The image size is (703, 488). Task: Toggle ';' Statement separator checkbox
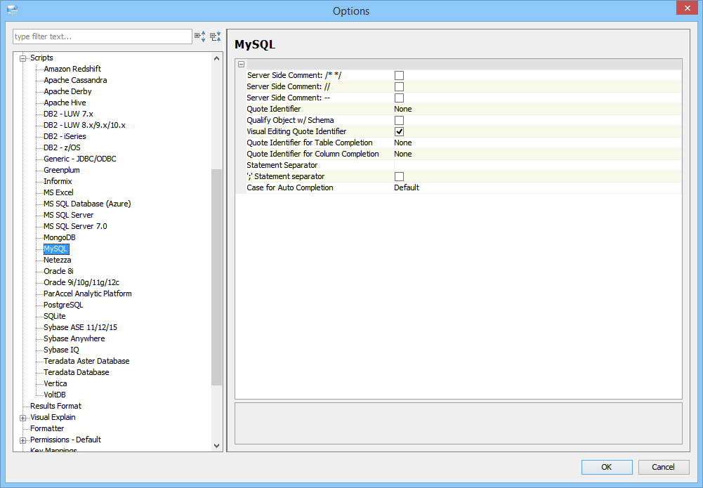coord(399,176)
